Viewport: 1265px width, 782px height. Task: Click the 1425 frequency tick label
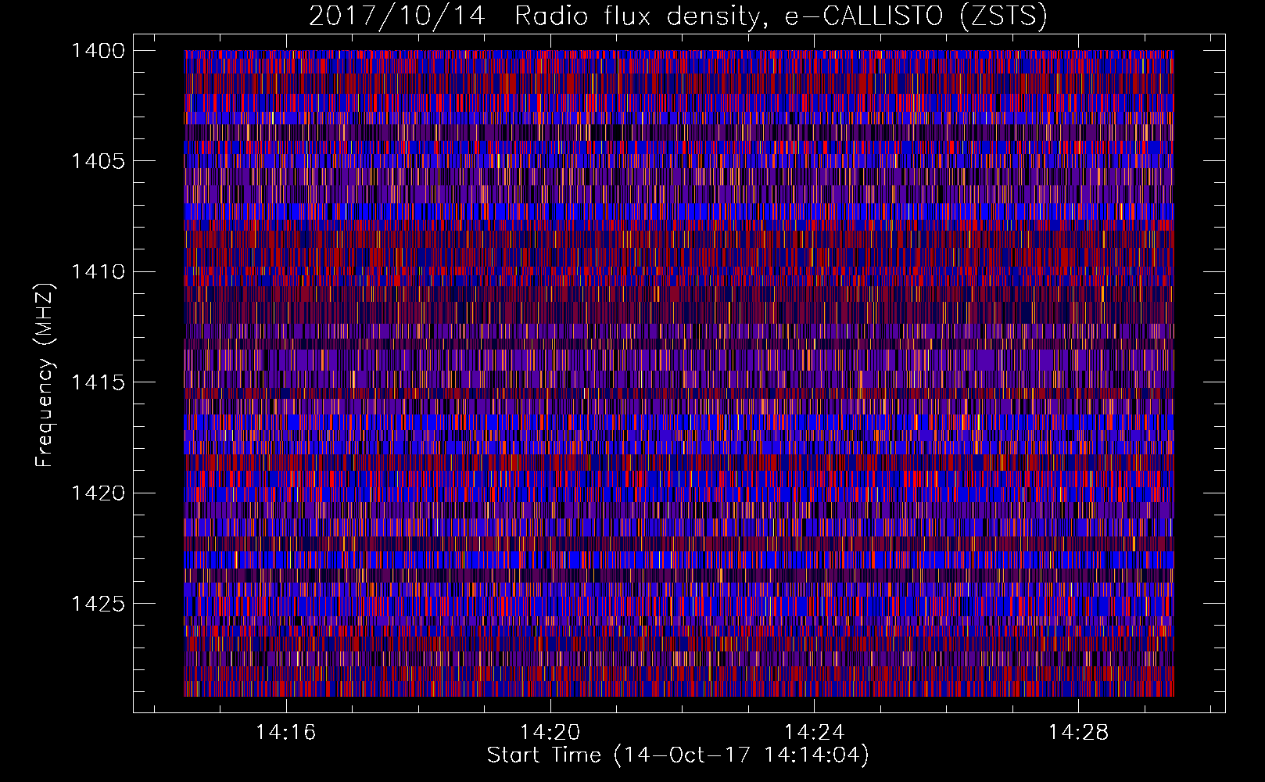pyautogui.click(x=98, y=604)
